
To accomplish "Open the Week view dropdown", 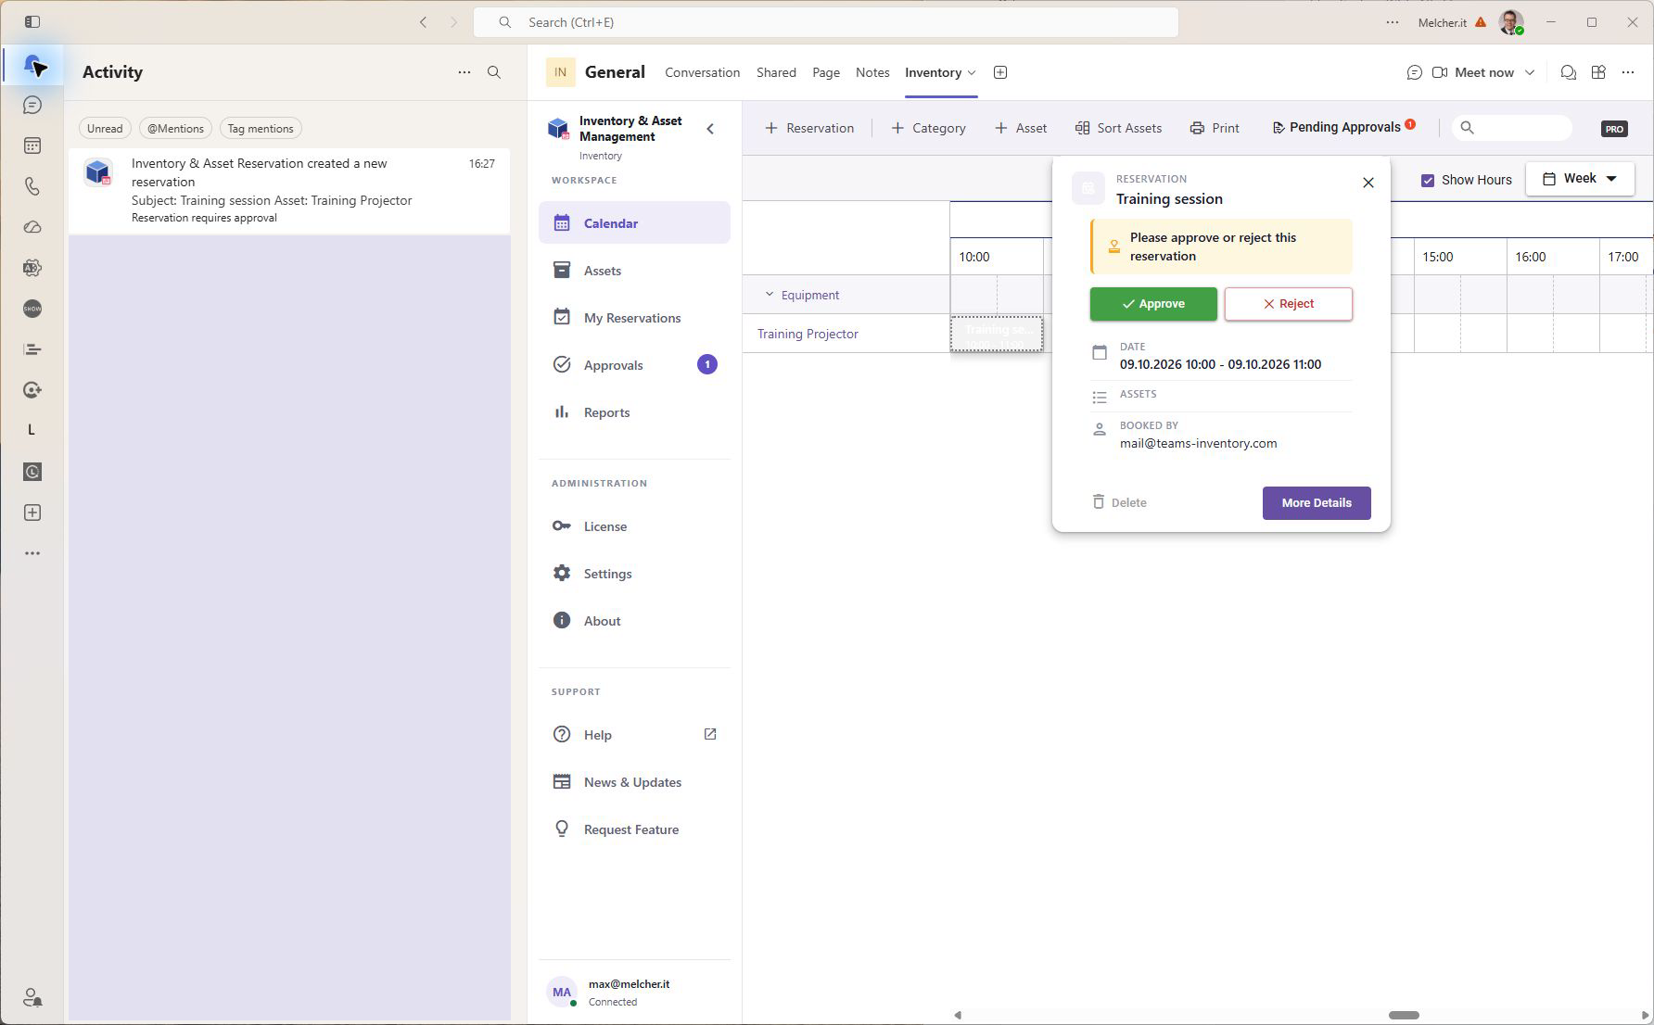I will point(1580,179).
